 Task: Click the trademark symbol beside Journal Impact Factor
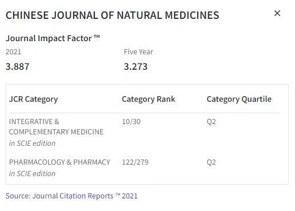point(97,37)
